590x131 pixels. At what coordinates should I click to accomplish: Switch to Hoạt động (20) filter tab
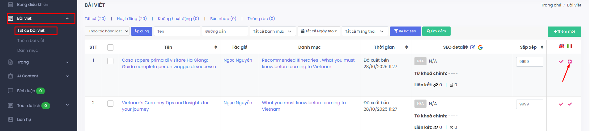pyautogui.click(x=132, y=18)
